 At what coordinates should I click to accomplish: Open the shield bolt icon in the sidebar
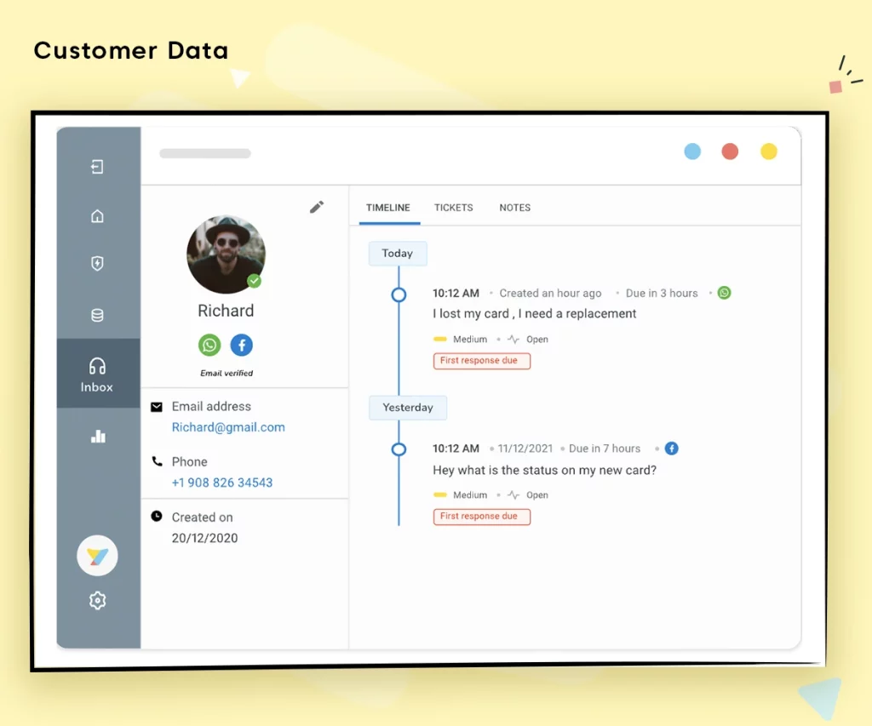coord(97,263)
